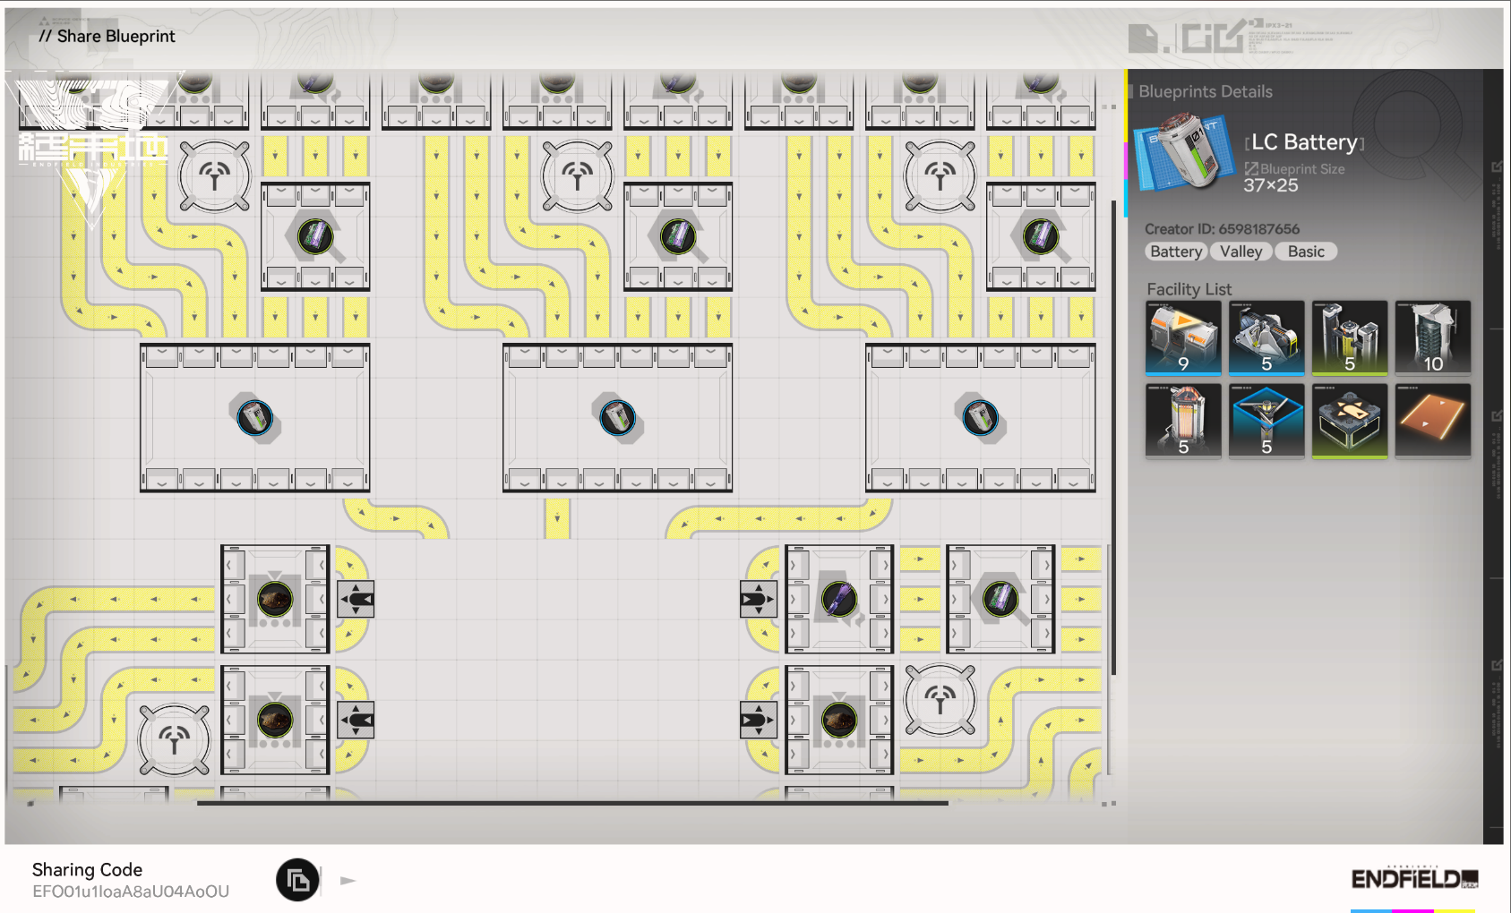Select the blue-framed pylon facility showing 5
Image resolution: width=1511 pixels, height=913 pixels.
(x=1266, y=421)
